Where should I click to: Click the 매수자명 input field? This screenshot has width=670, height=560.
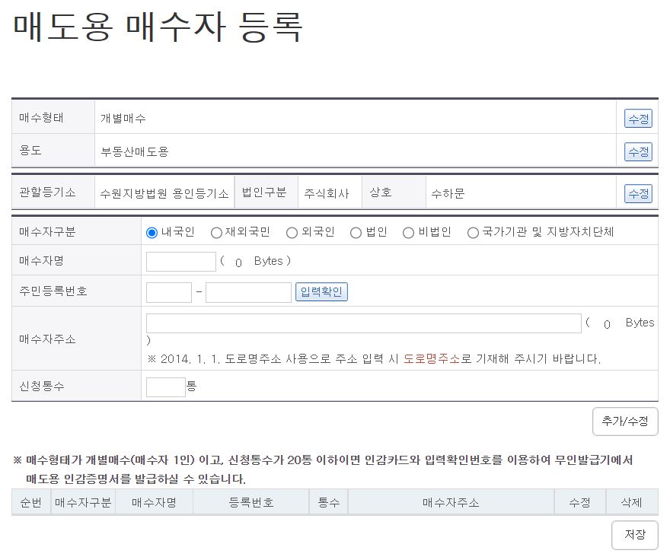point(180,261)
